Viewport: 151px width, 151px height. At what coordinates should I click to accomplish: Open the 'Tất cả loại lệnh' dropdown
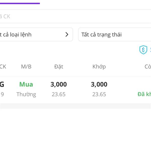coord(35,34)
